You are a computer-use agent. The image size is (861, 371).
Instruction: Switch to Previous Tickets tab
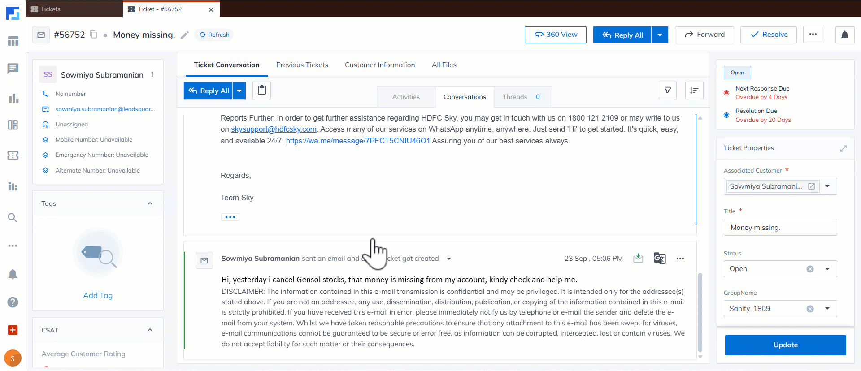302,65
